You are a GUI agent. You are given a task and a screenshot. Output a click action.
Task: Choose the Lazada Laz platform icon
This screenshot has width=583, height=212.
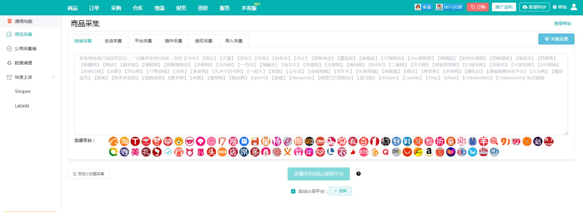pos(451,152)
